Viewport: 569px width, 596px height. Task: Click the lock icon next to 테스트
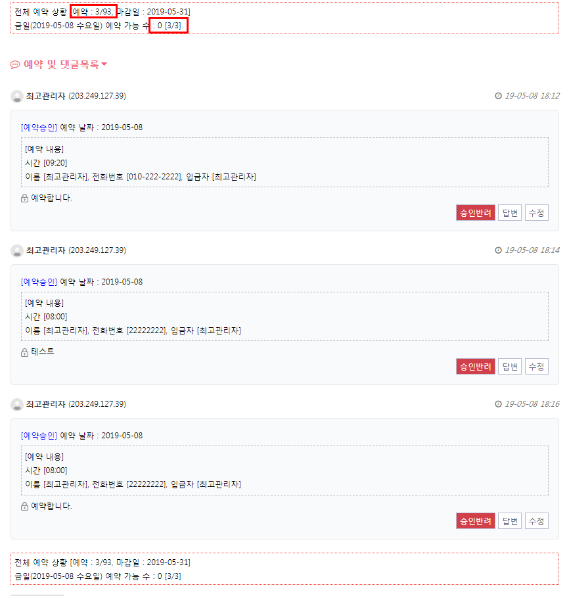25,353
